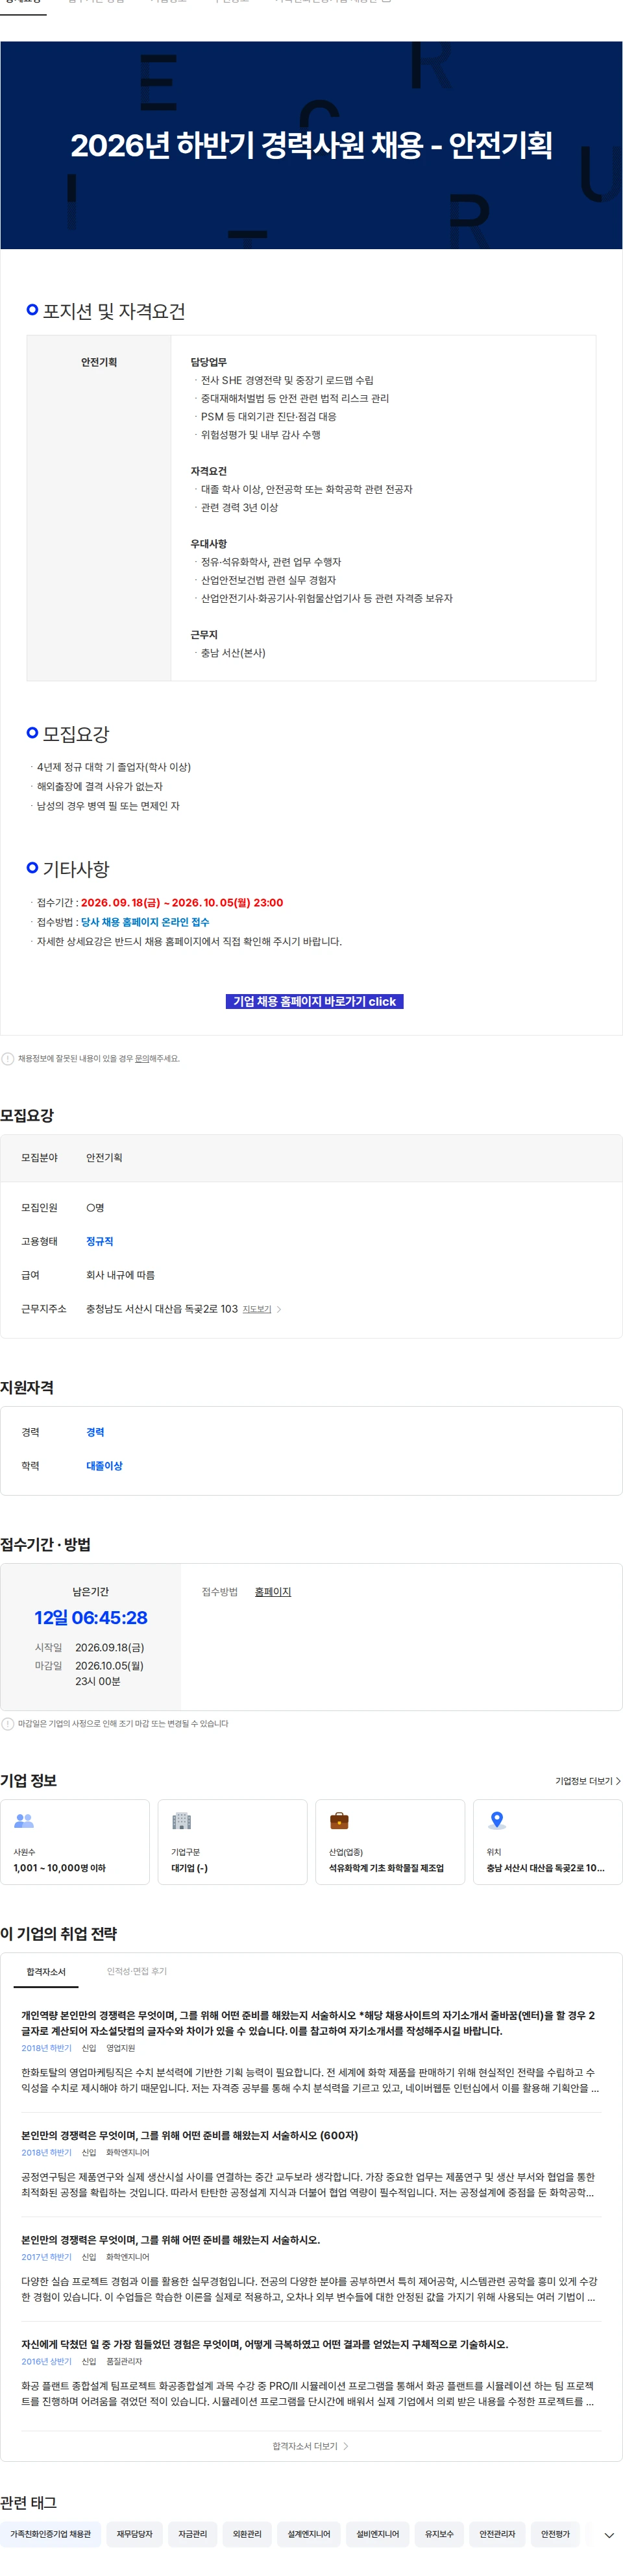Open the 지도보기 map link
Image resolution: width=623 pixels, height=2576 pixels.
pos(257,1309)
